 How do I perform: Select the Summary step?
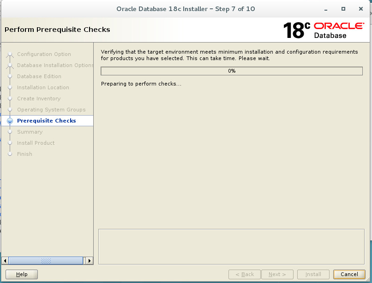tap(30, 132)
